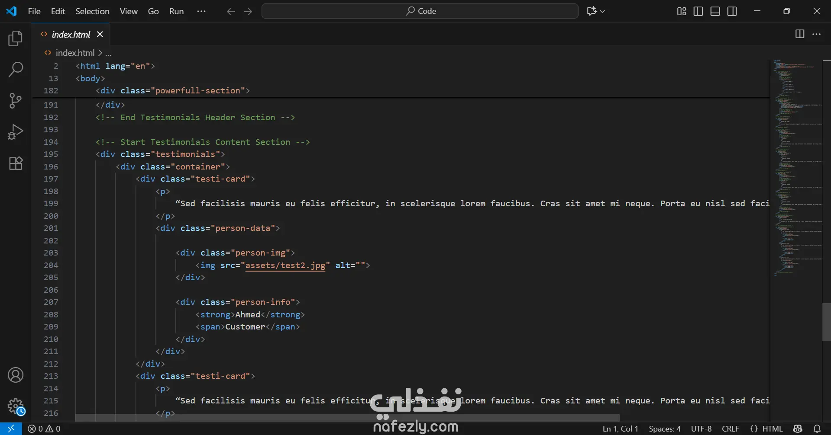
Task: Click line number 195
Action: [x=51, y=154]
